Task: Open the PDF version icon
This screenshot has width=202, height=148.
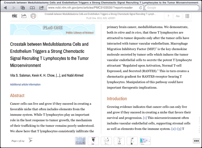Action: [33, 16]
